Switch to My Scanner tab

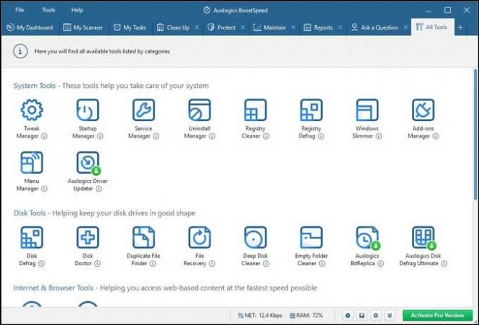(x=83, y=27)
